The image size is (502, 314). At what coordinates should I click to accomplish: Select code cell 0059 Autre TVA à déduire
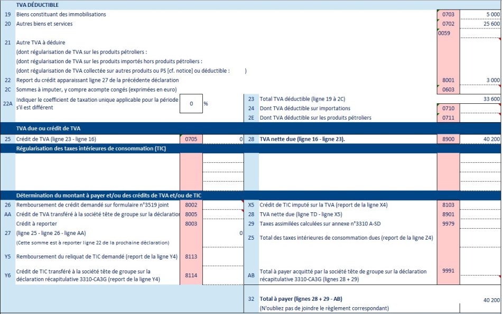pos(448,33)
